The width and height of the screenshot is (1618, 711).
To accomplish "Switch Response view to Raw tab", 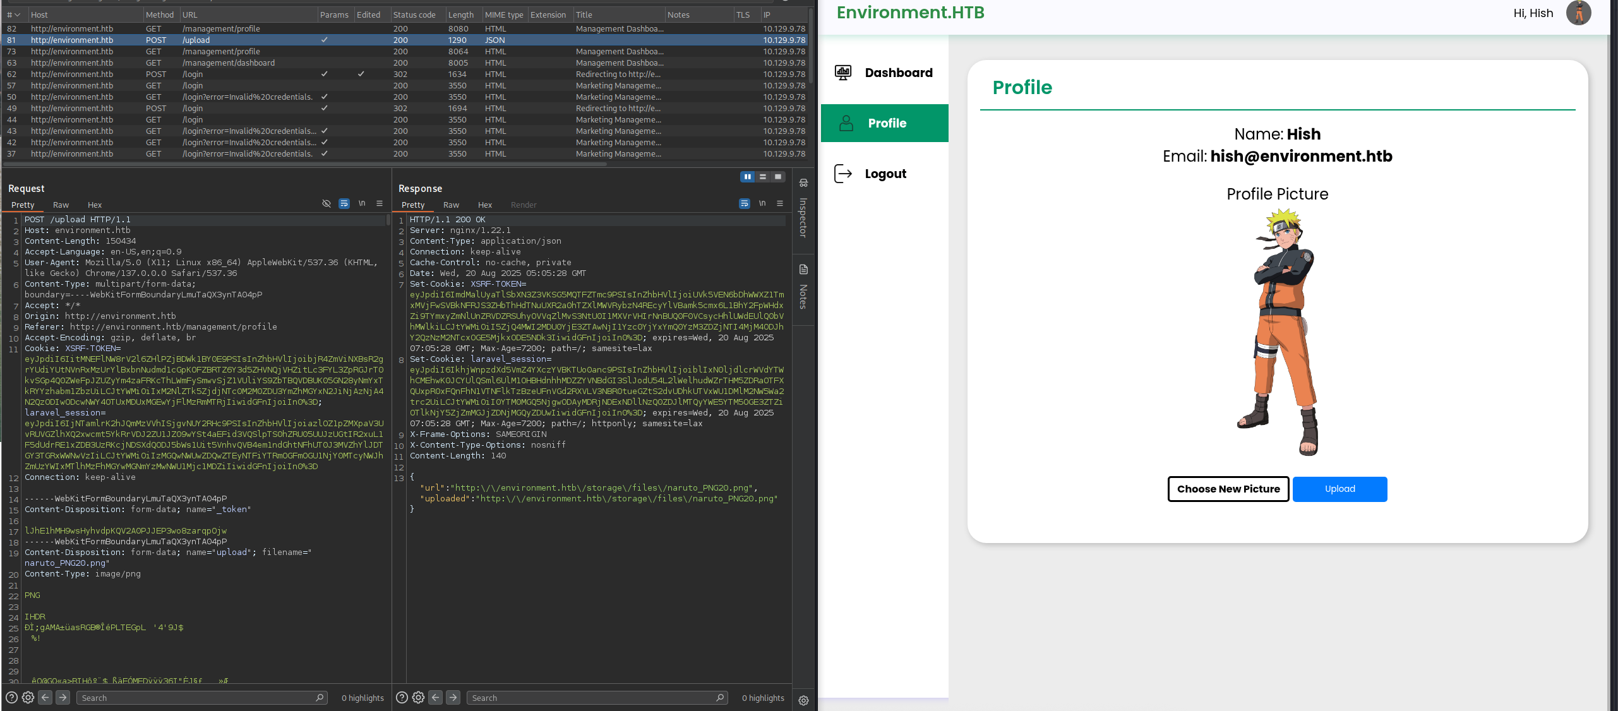I will 452,205.
